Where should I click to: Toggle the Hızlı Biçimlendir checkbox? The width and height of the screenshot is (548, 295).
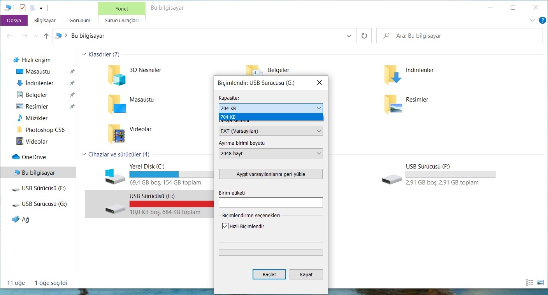[x=225, y=226]
